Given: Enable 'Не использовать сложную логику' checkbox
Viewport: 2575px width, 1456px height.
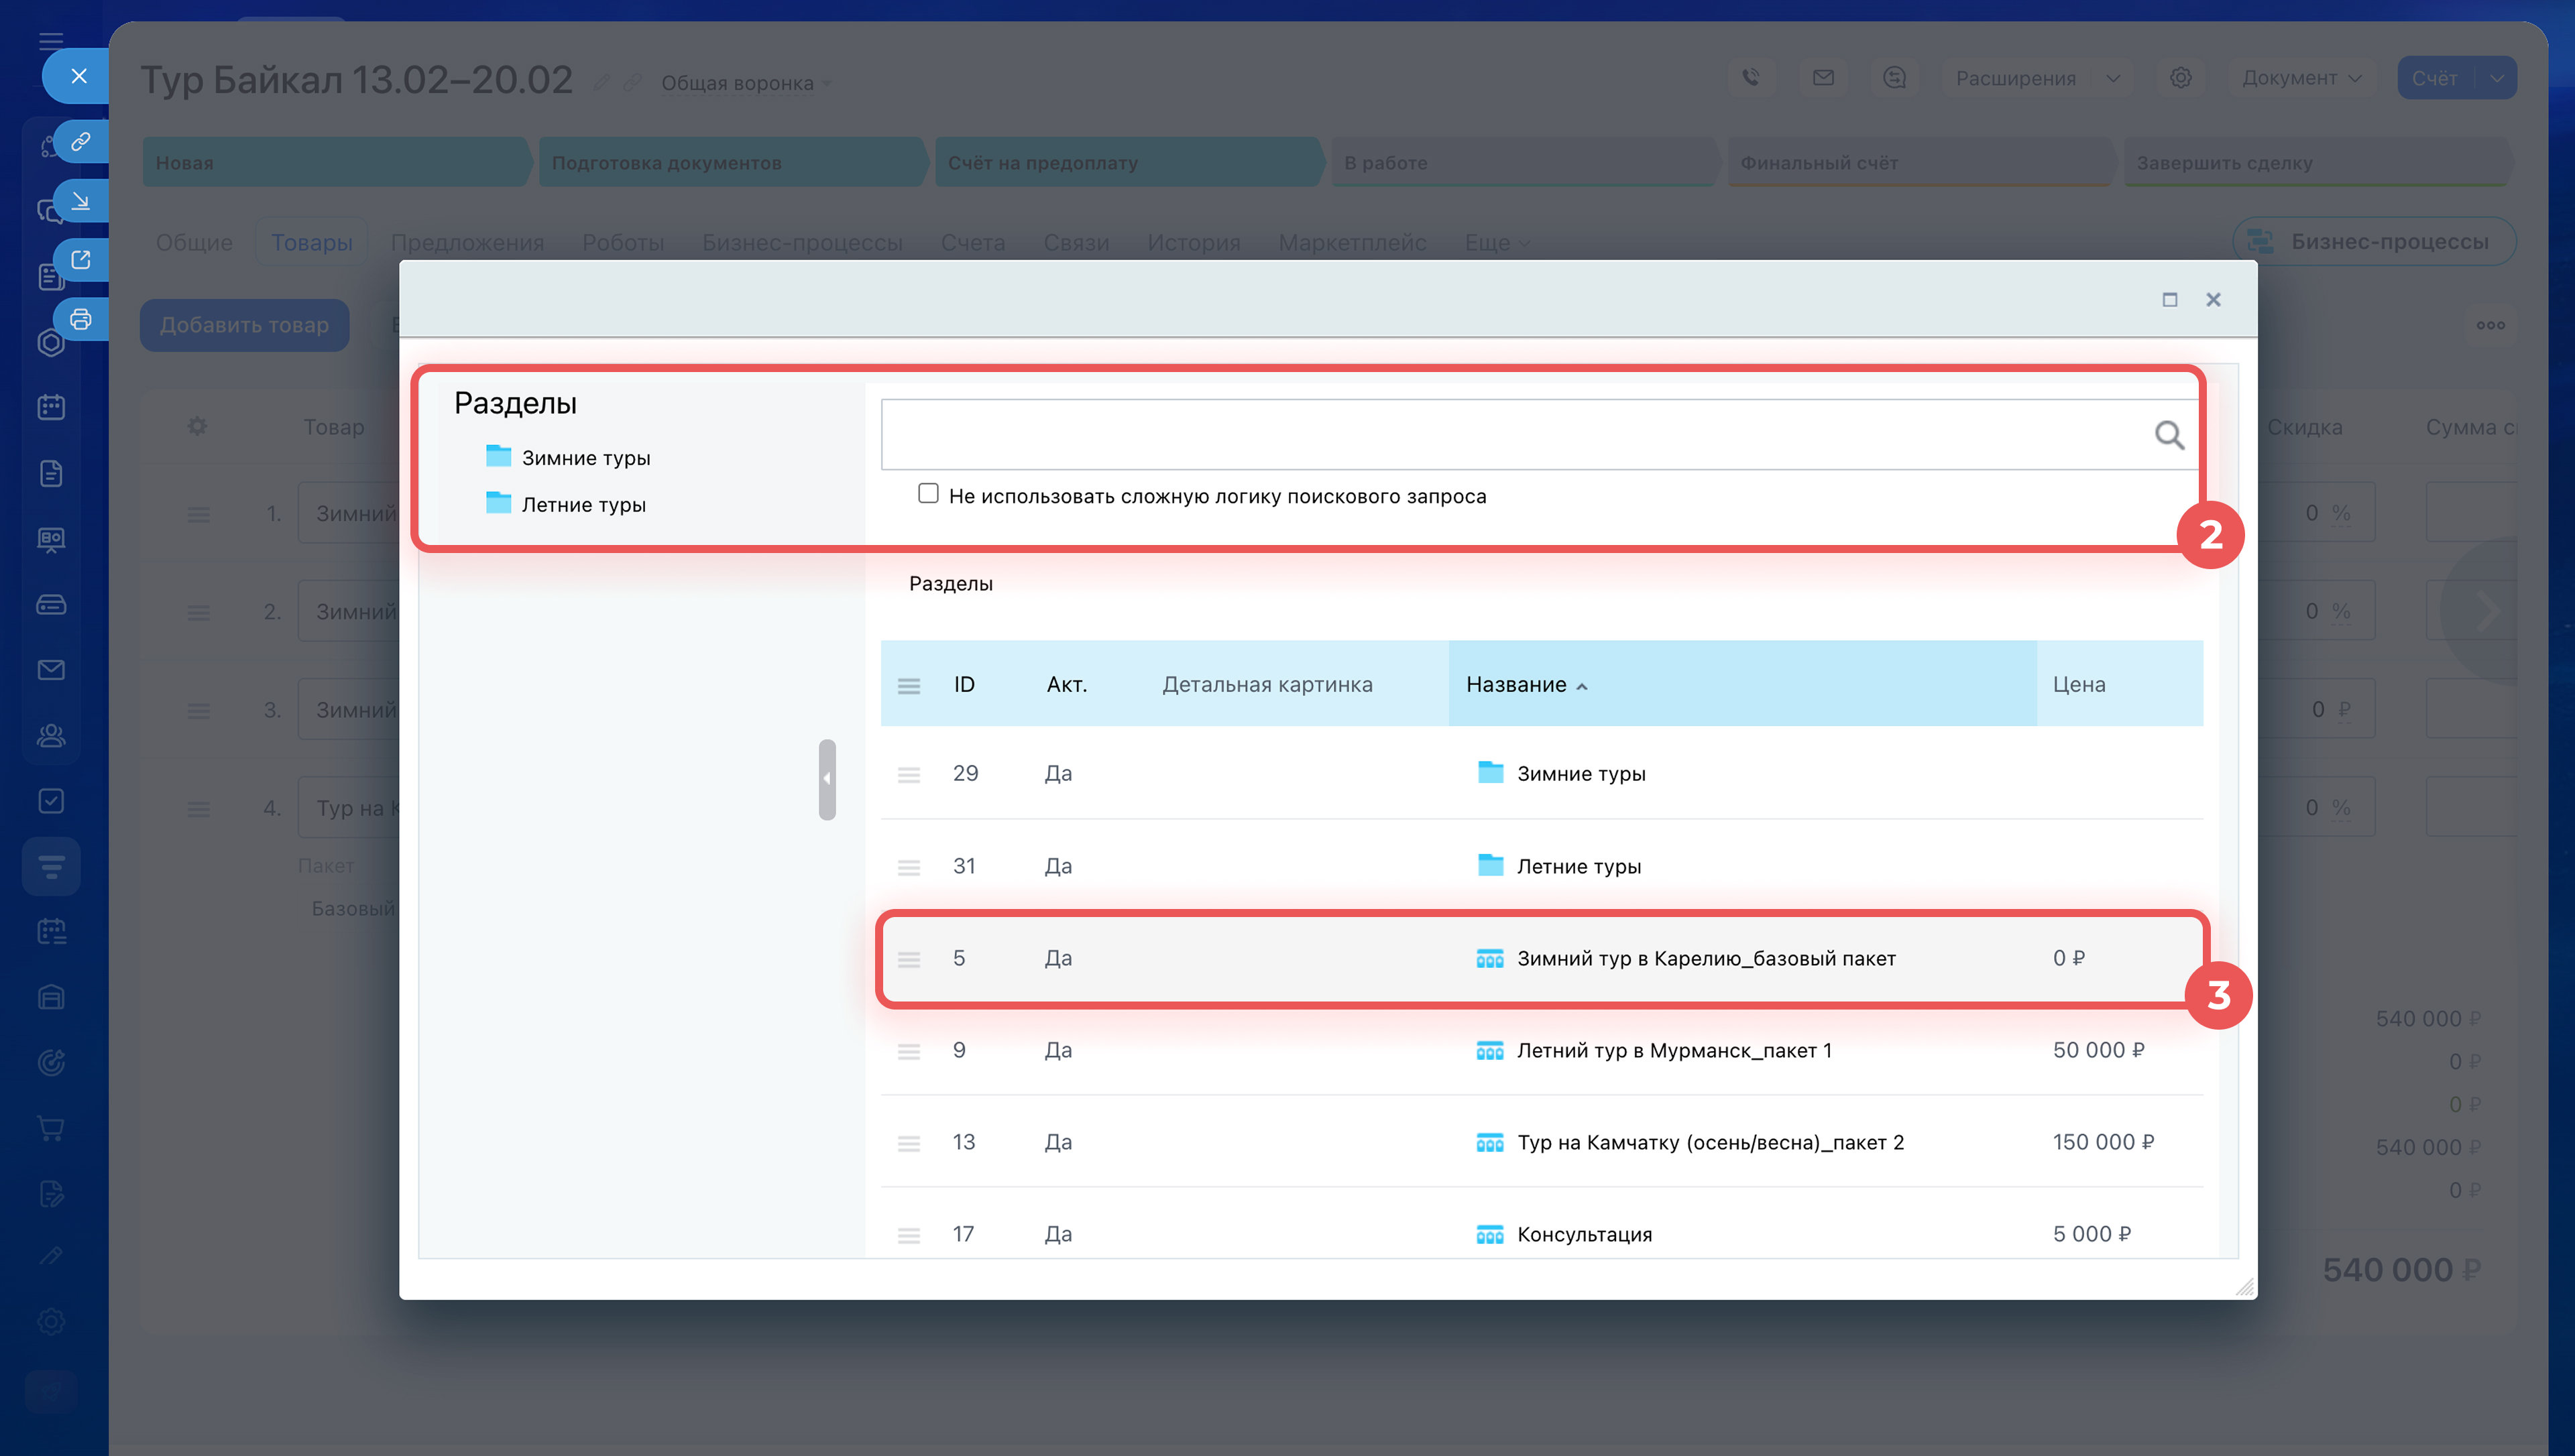Looking at the screenshot, I should point(928,494).
